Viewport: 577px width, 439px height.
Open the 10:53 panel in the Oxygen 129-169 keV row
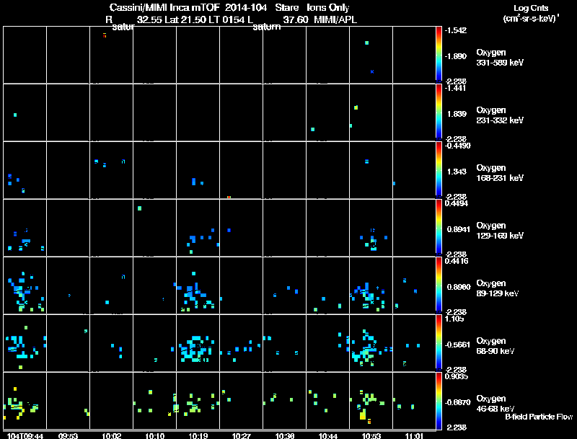[x=371, y=227]
